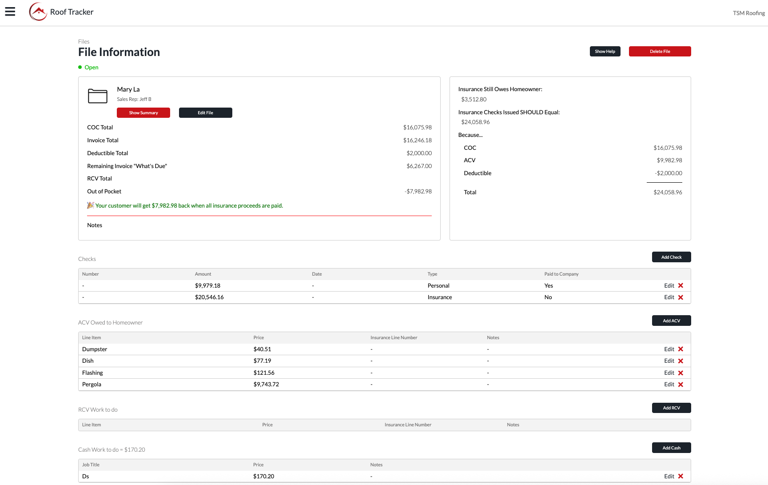Click the Deductible Total value $2,000.00
The height and width of the screenshot is (485, 768).
(x=419, y=153)
